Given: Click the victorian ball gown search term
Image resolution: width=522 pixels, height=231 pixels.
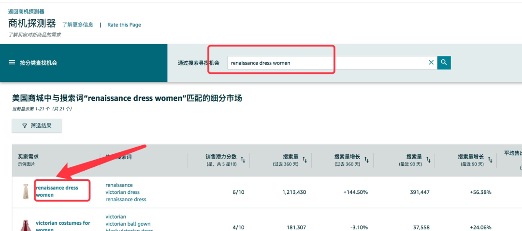Looking at the screenshot, I should click(128, 224).
